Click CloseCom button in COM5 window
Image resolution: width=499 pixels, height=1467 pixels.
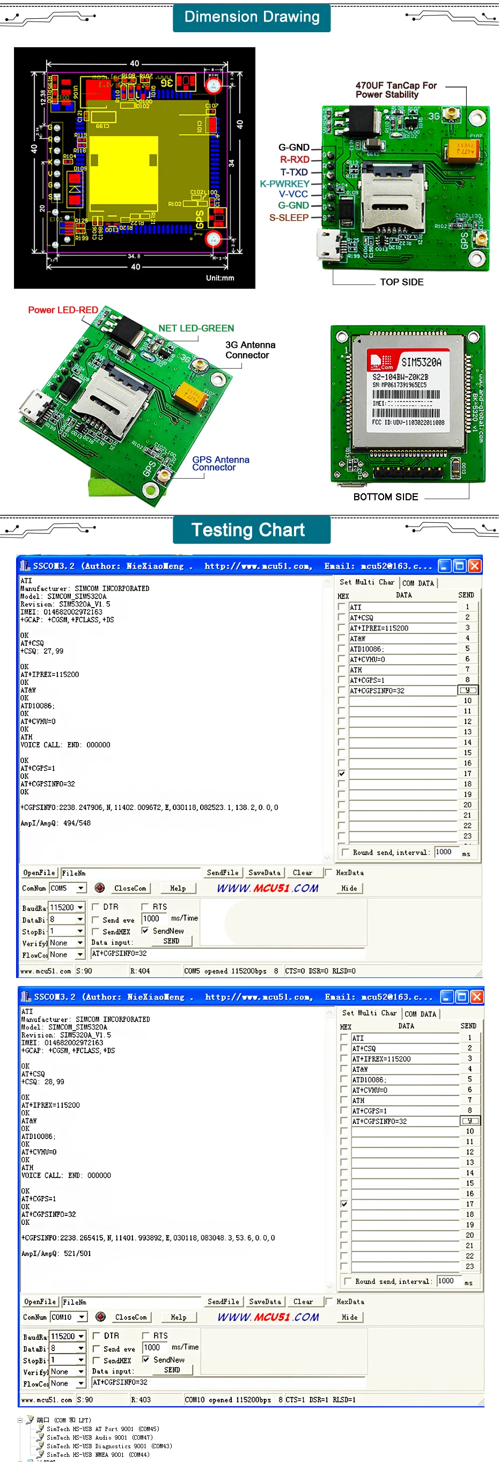(130, 888)
